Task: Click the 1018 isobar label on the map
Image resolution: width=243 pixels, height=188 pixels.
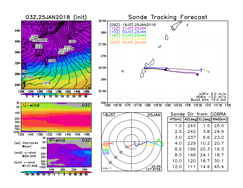Action: point(47,83)
